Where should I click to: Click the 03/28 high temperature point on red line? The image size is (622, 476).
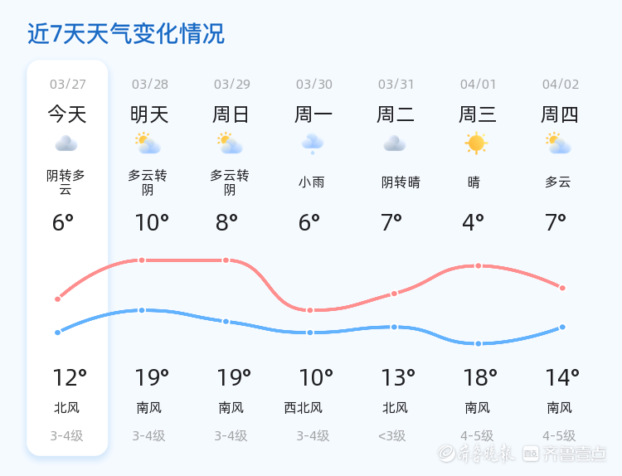142,260
